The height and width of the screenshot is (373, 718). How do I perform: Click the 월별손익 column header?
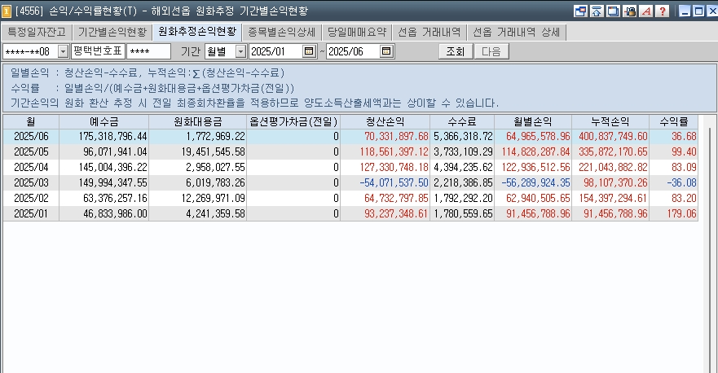tap(533, 121)
